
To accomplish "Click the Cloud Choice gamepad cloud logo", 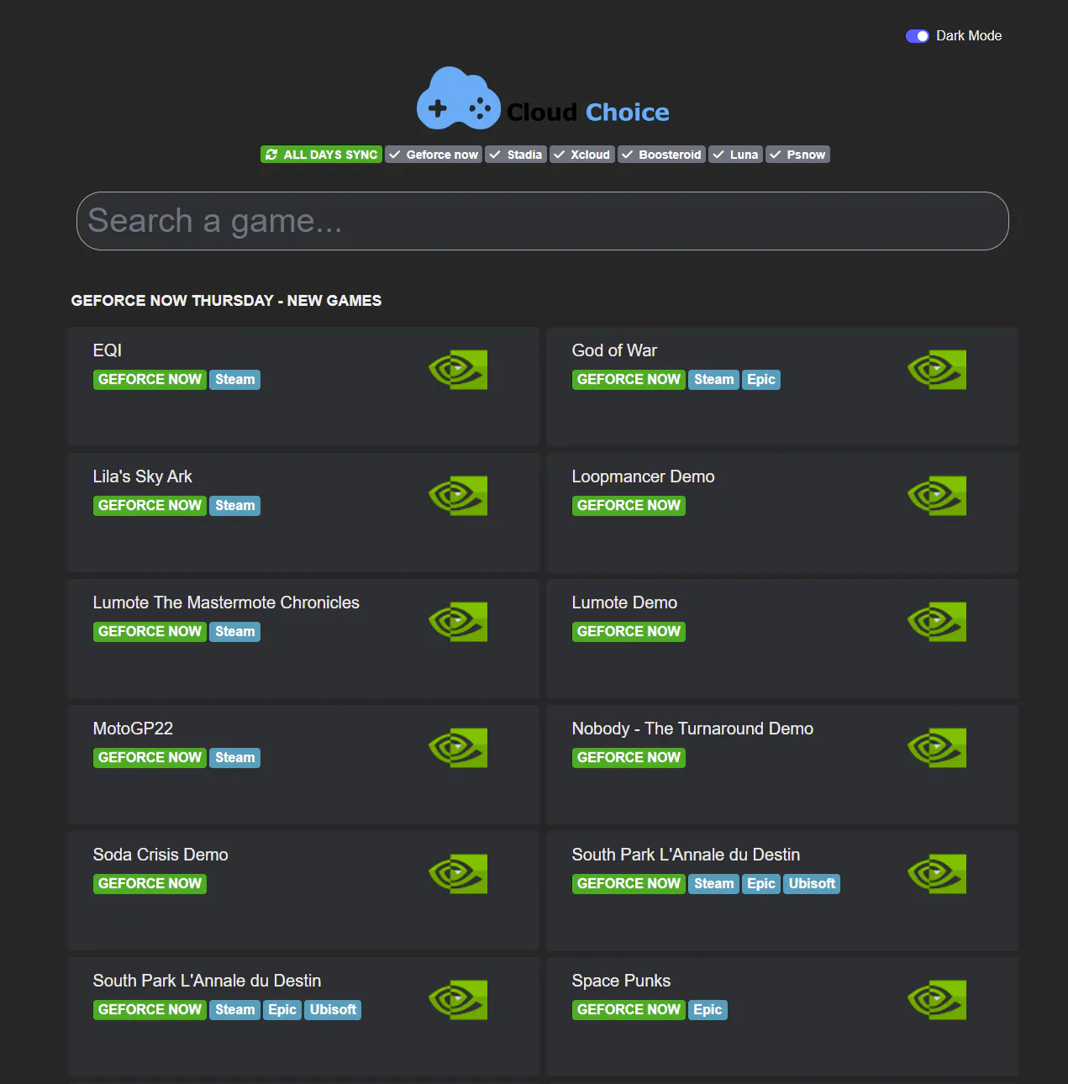I will (x=458, y=98).
